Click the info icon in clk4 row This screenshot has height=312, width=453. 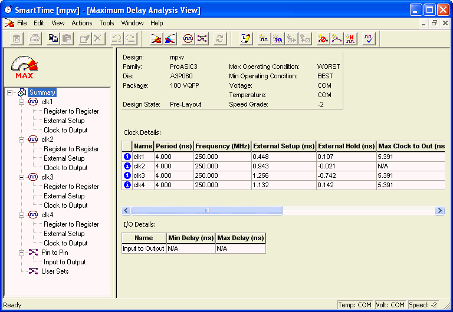click(127, 185)
